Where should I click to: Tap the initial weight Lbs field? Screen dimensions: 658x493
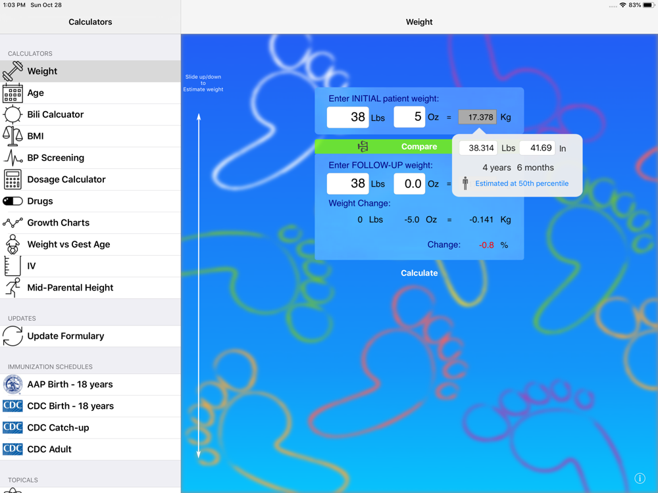tap(347, 117)
